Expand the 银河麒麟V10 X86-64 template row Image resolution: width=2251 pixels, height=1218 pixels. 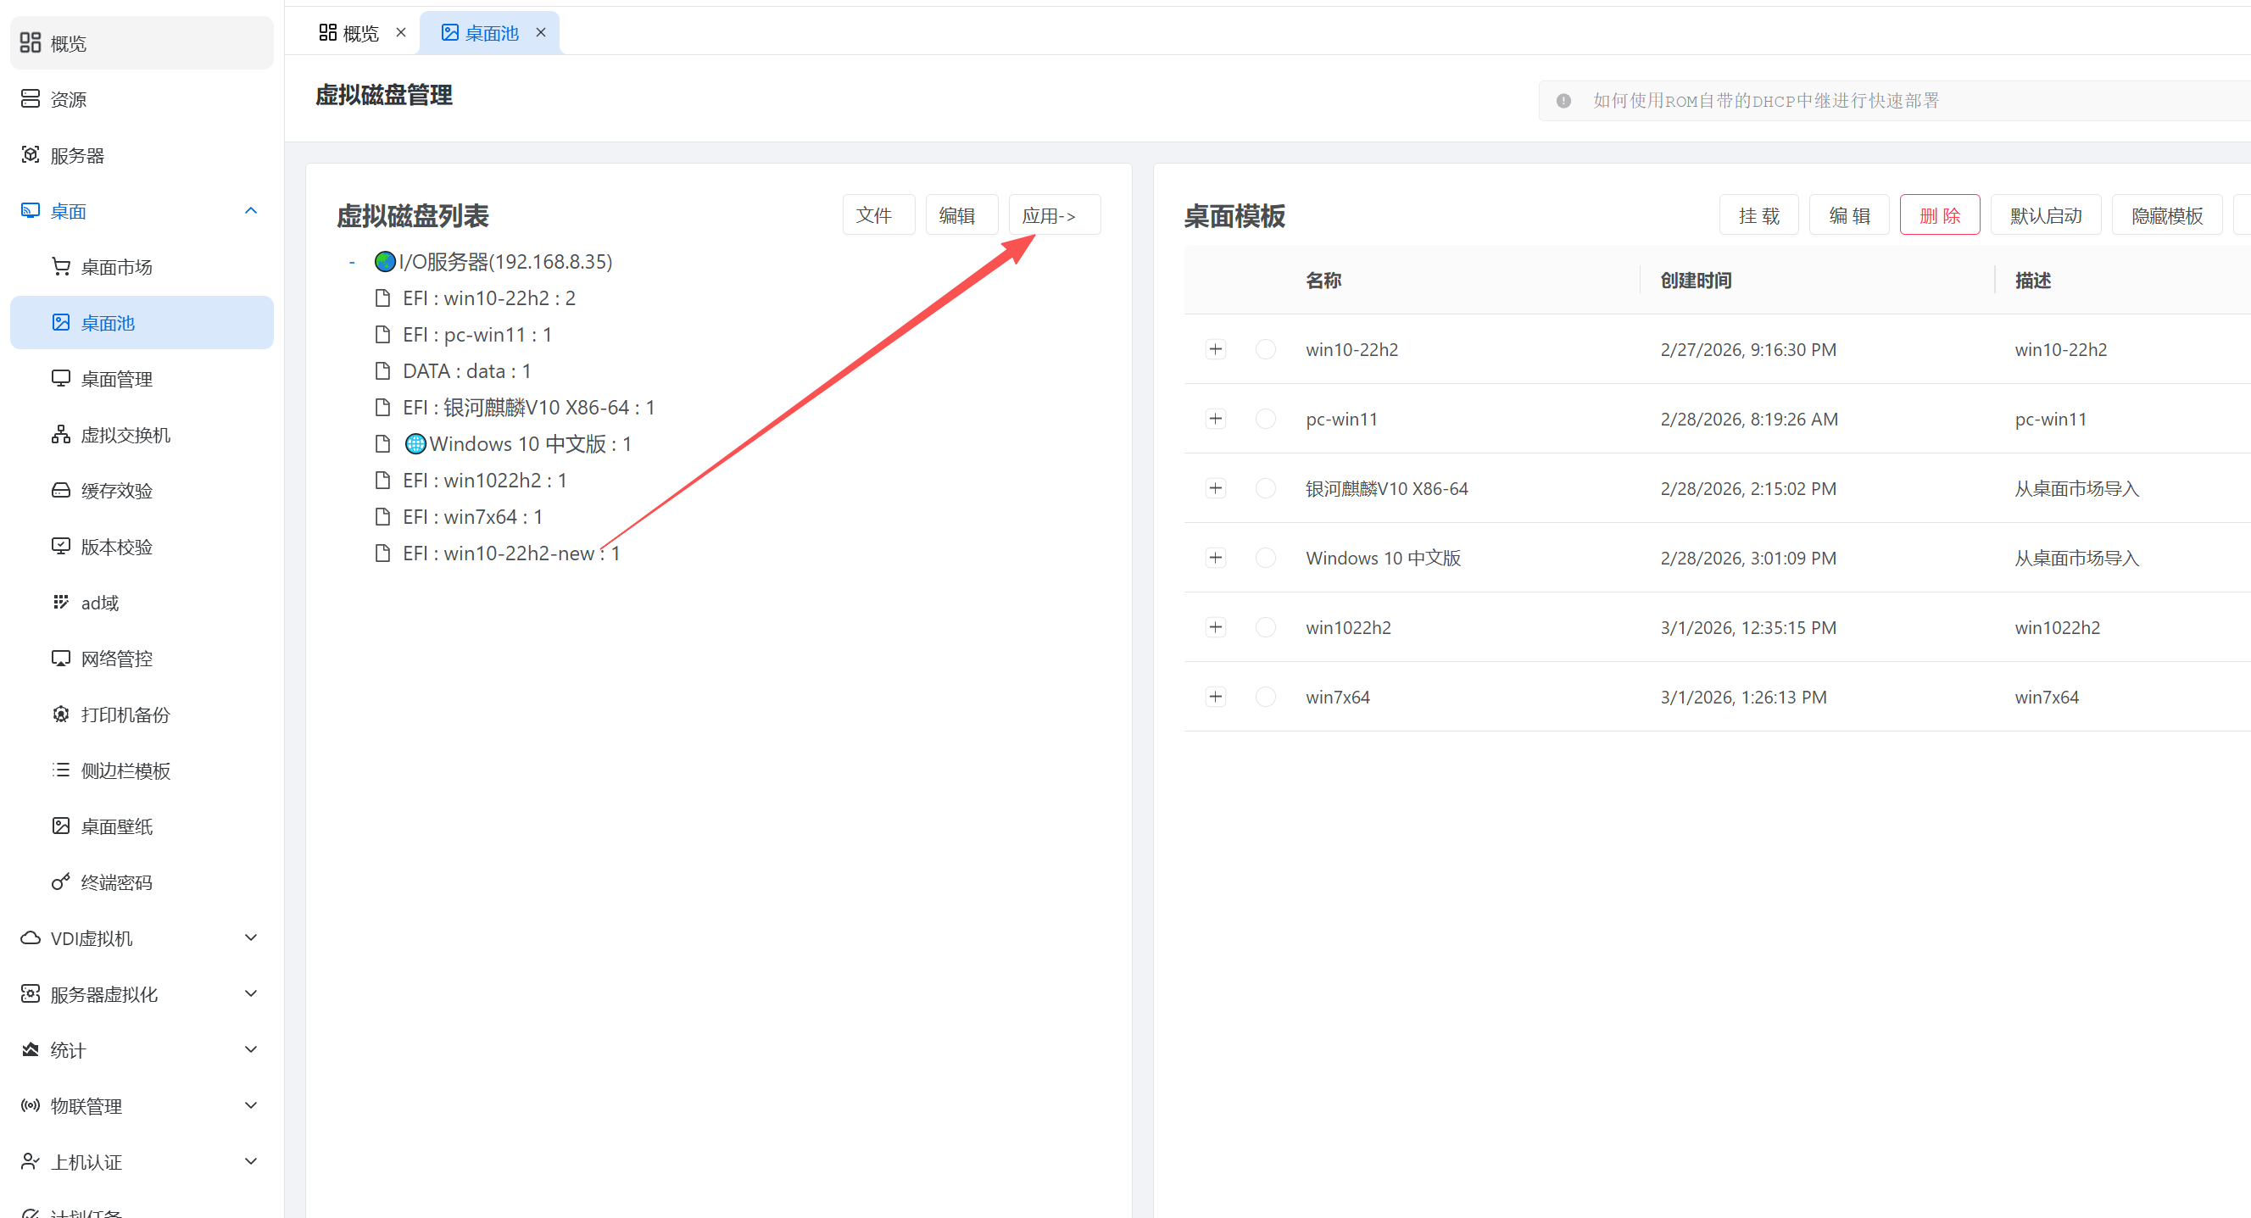pos(1216,487)
